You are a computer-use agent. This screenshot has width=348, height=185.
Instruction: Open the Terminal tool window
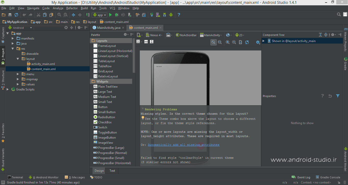click(15, 177)
